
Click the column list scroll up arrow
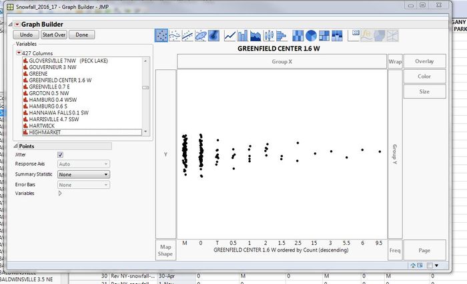point(145,61)
